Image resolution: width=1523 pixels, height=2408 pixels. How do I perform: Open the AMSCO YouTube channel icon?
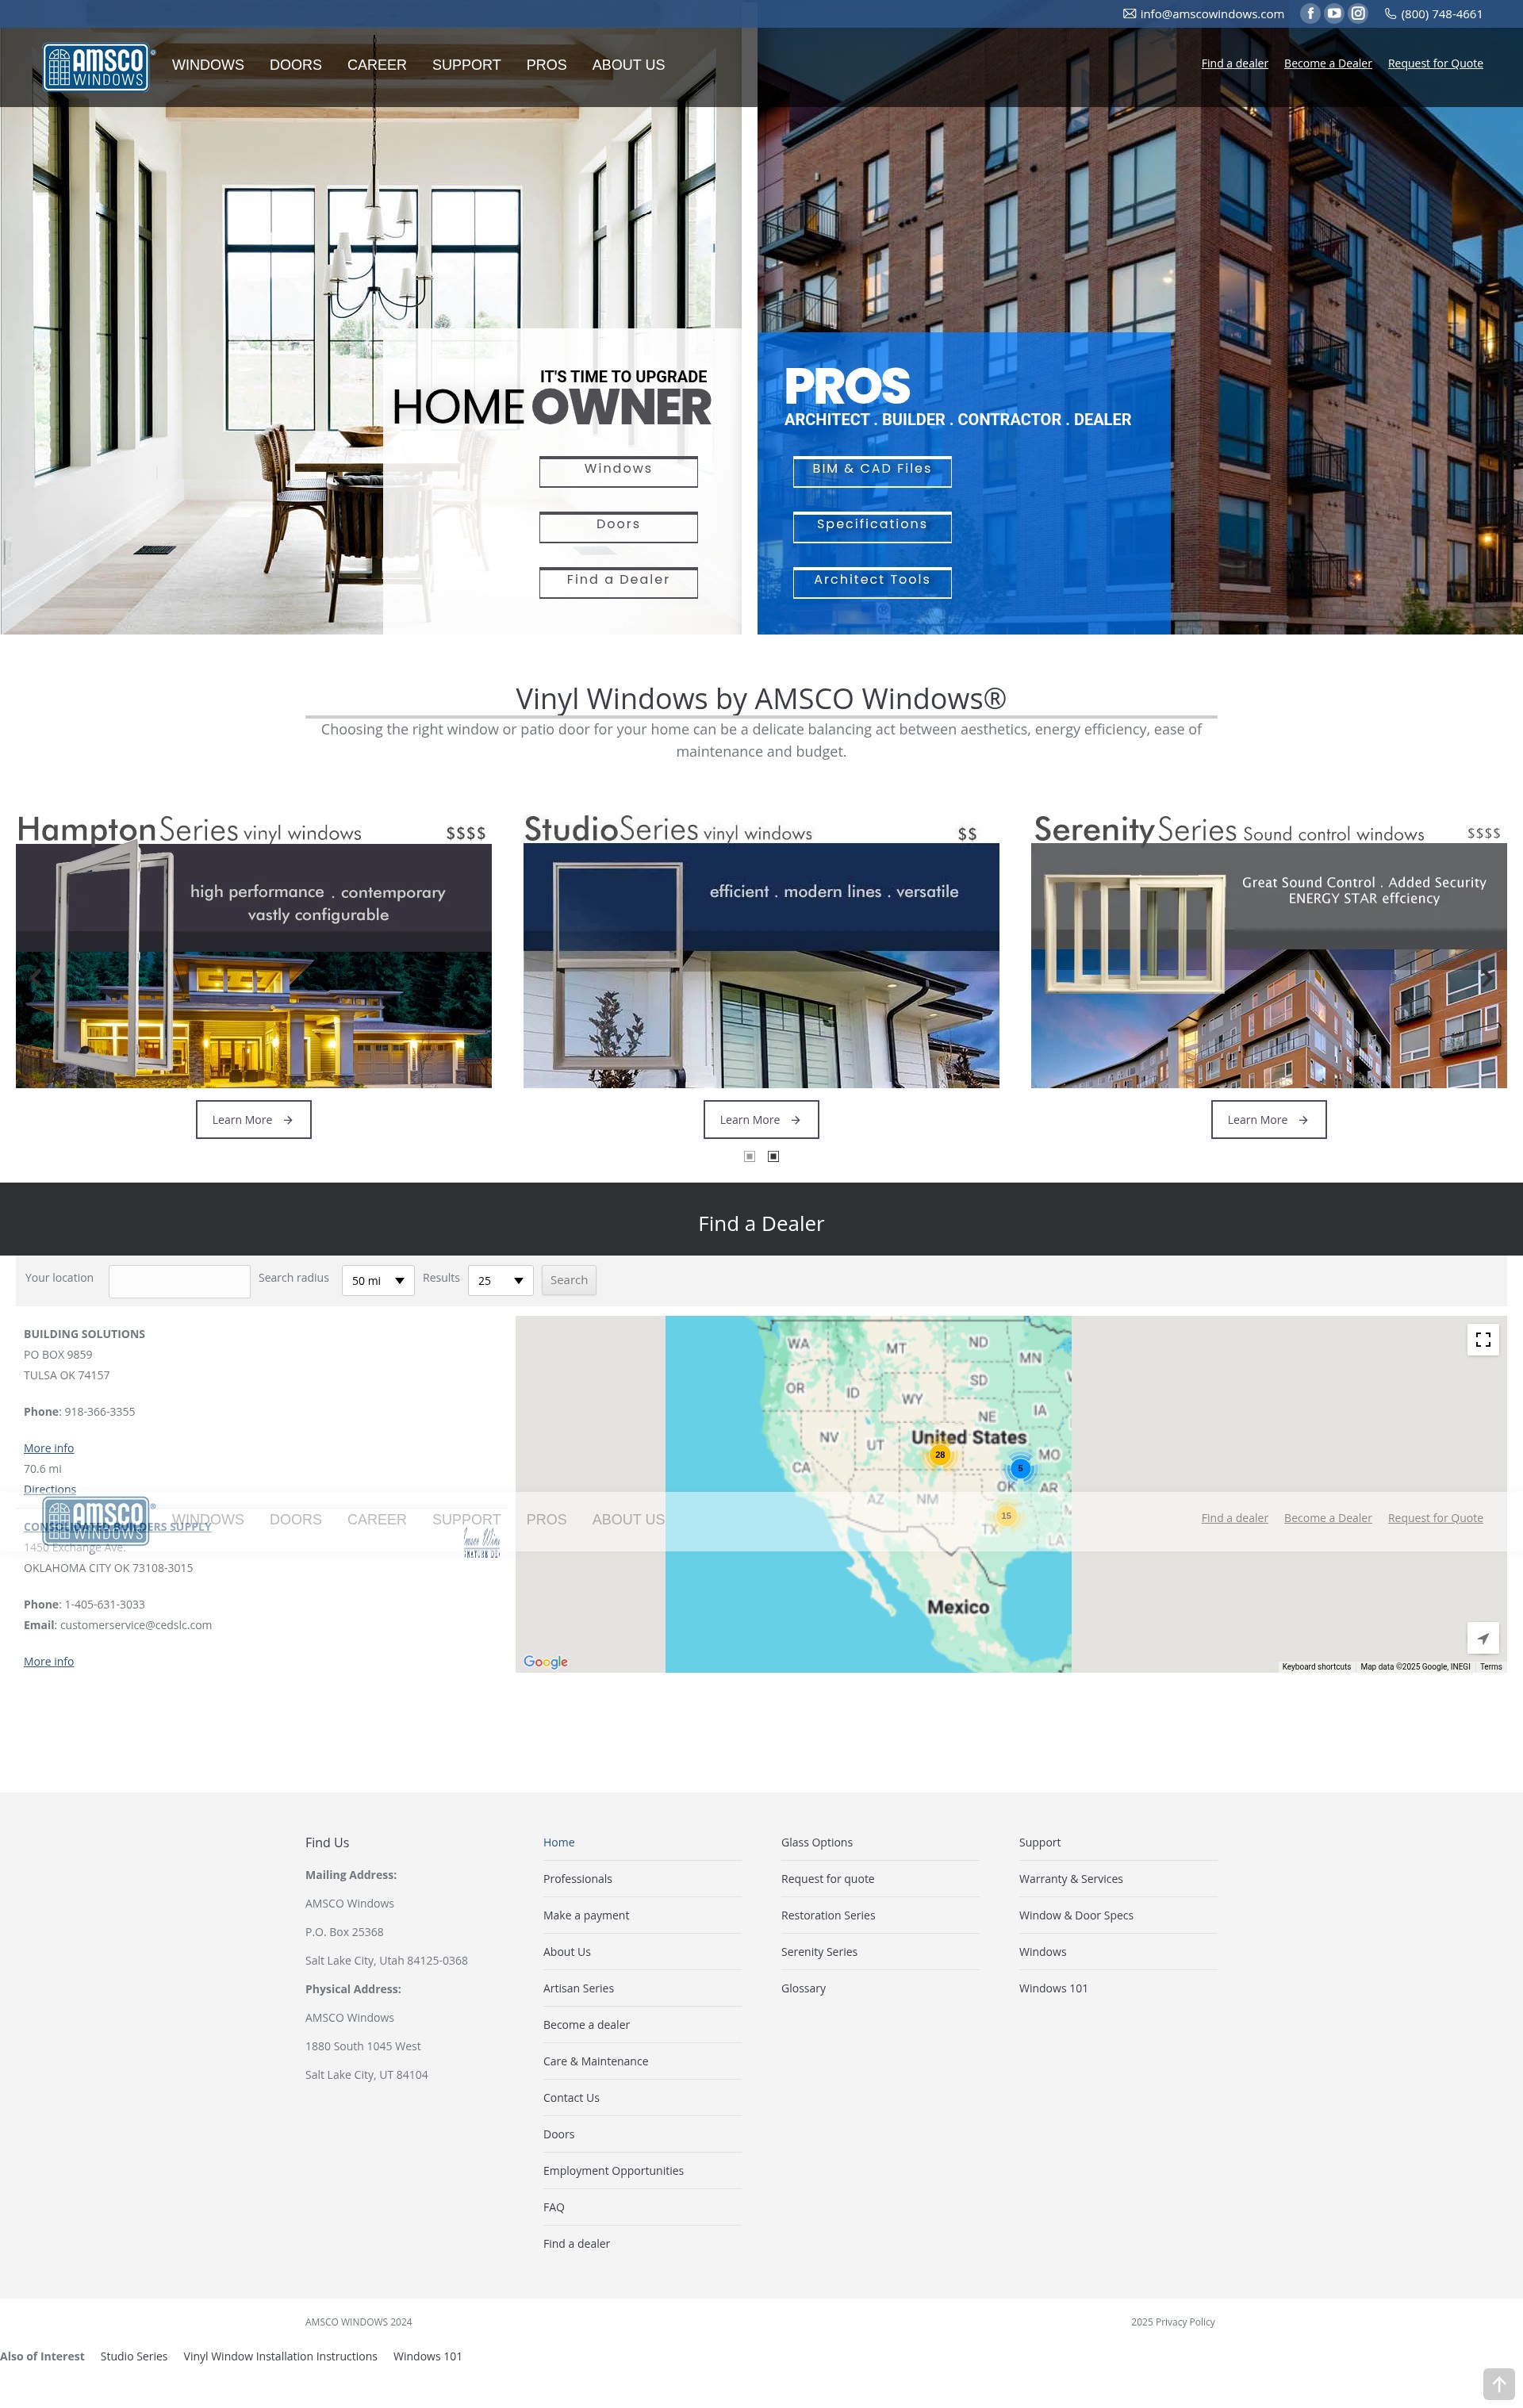(x=1334, y=14)
